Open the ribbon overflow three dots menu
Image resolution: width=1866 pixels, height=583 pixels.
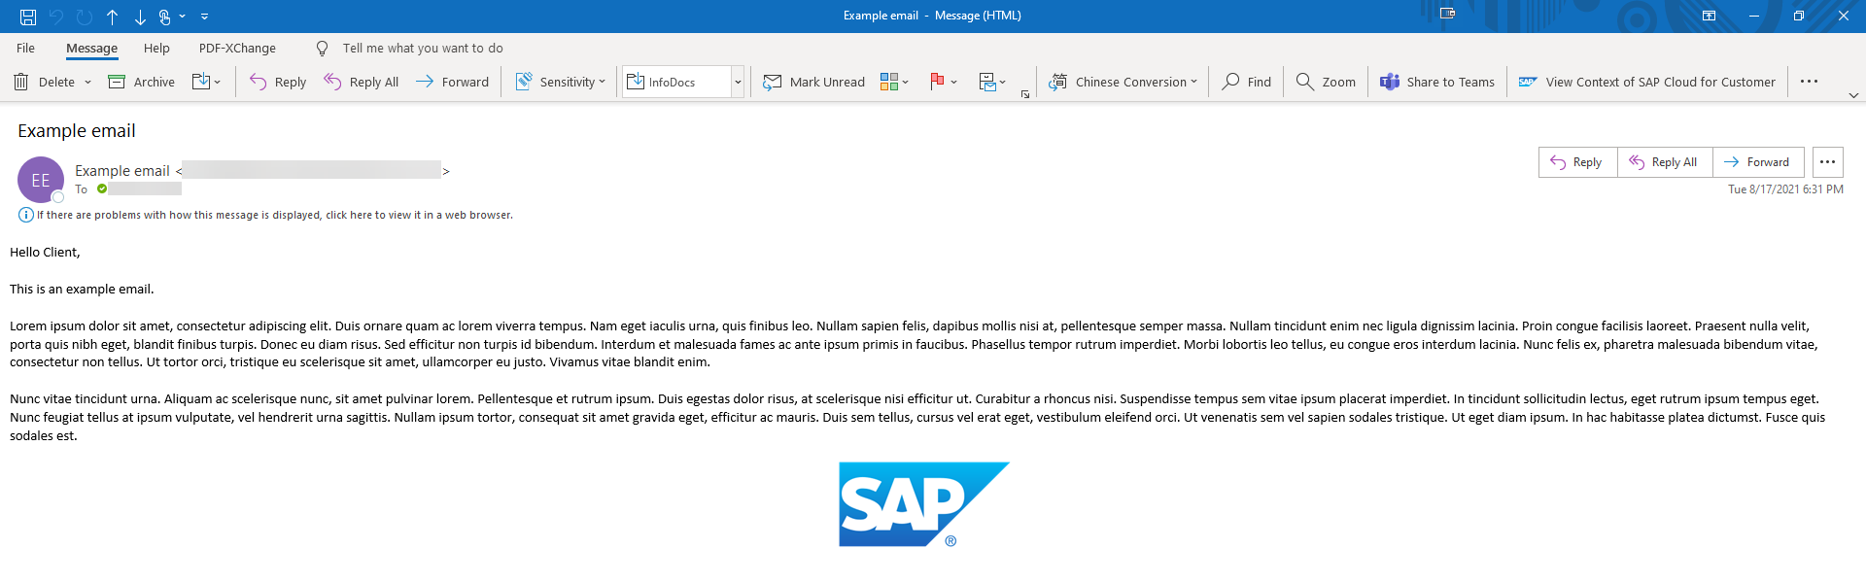(x=1809, y=82)
